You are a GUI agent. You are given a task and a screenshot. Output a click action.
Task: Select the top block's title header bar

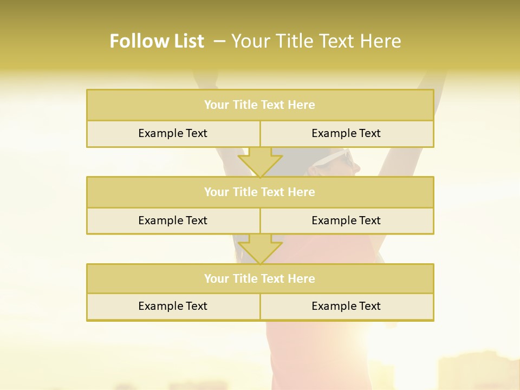click(260, 105)
